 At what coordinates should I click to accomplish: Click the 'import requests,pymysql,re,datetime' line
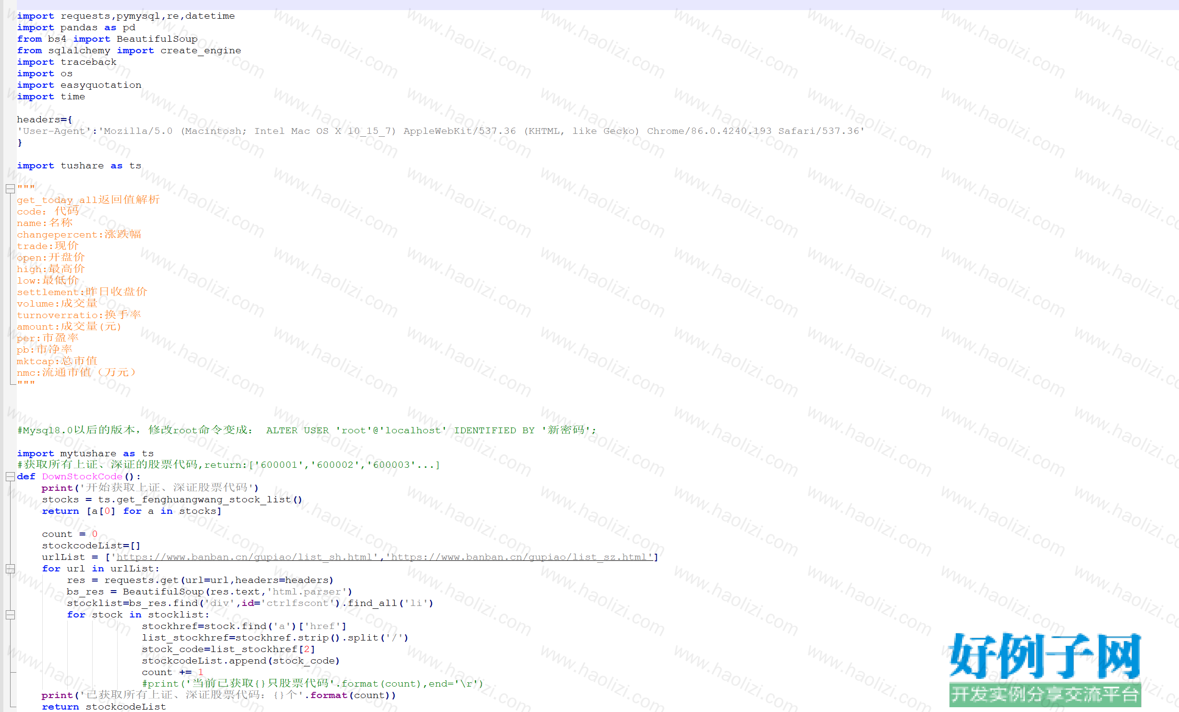point(126,16)
